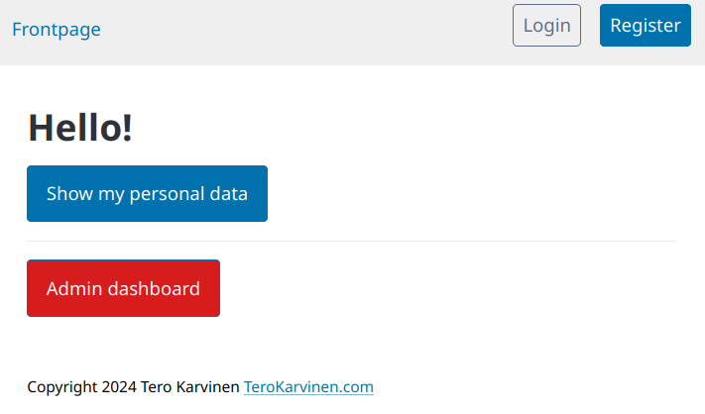Image resolution: width=705 pixels, height=414 pixels.
Task: Open the red Admin dashboard button
Action: [x=123, y=288]
